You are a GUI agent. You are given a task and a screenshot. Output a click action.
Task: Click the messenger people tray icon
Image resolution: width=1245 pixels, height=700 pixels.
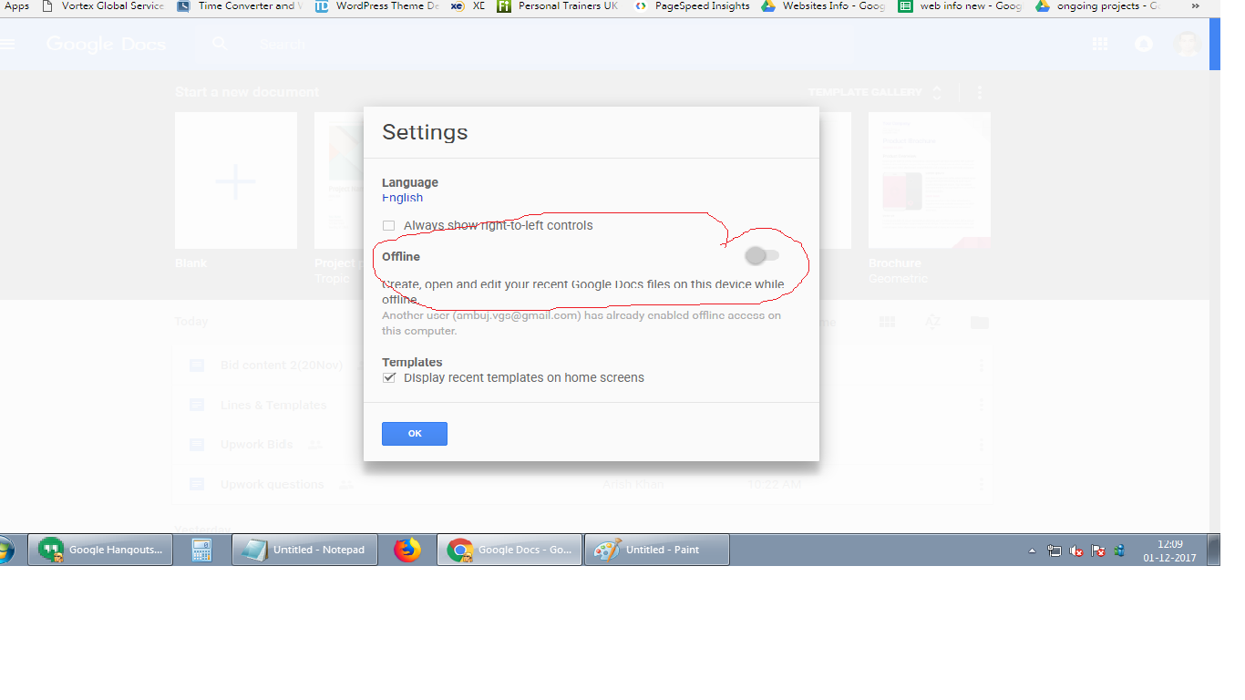pyautogui.click(x=1120, y=551)
